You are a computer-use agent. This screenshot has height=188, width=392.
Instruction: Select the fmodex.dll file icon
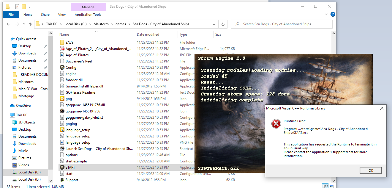[62, 80]
